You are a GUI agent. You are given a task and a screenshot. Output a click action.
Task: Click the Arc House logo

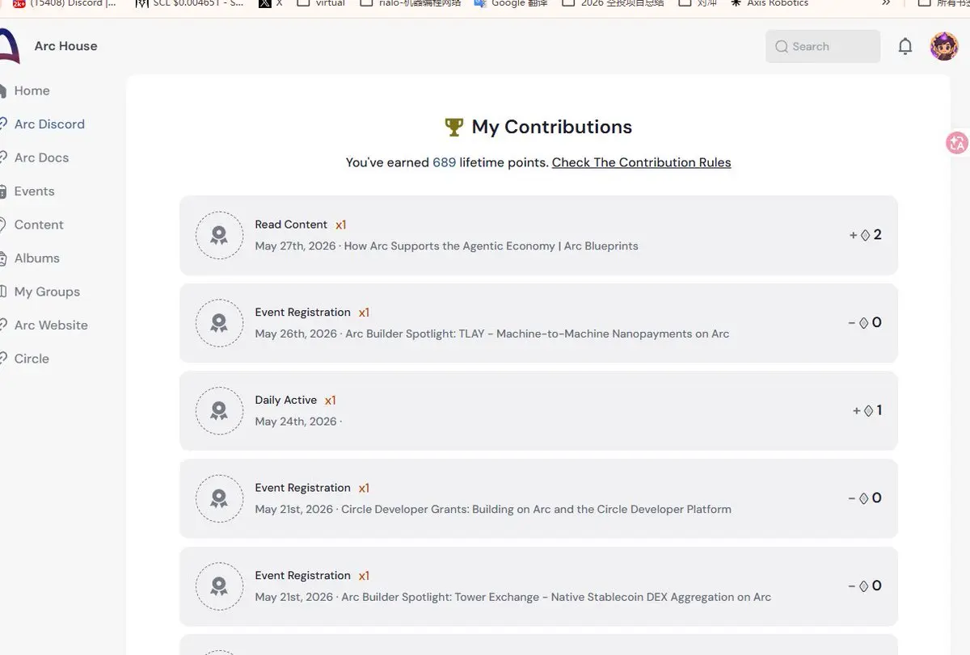click(9, 46)
